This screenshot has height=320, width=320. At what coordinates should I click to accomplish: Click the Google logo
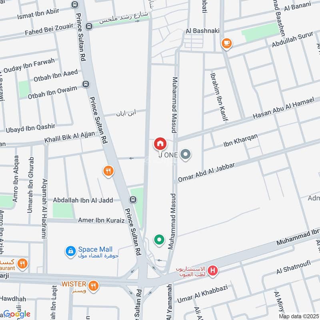(x=17, y=314)
